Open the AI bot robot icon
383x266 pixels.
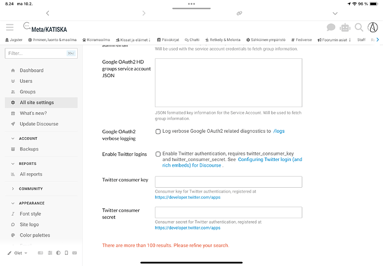pos(345,28)
